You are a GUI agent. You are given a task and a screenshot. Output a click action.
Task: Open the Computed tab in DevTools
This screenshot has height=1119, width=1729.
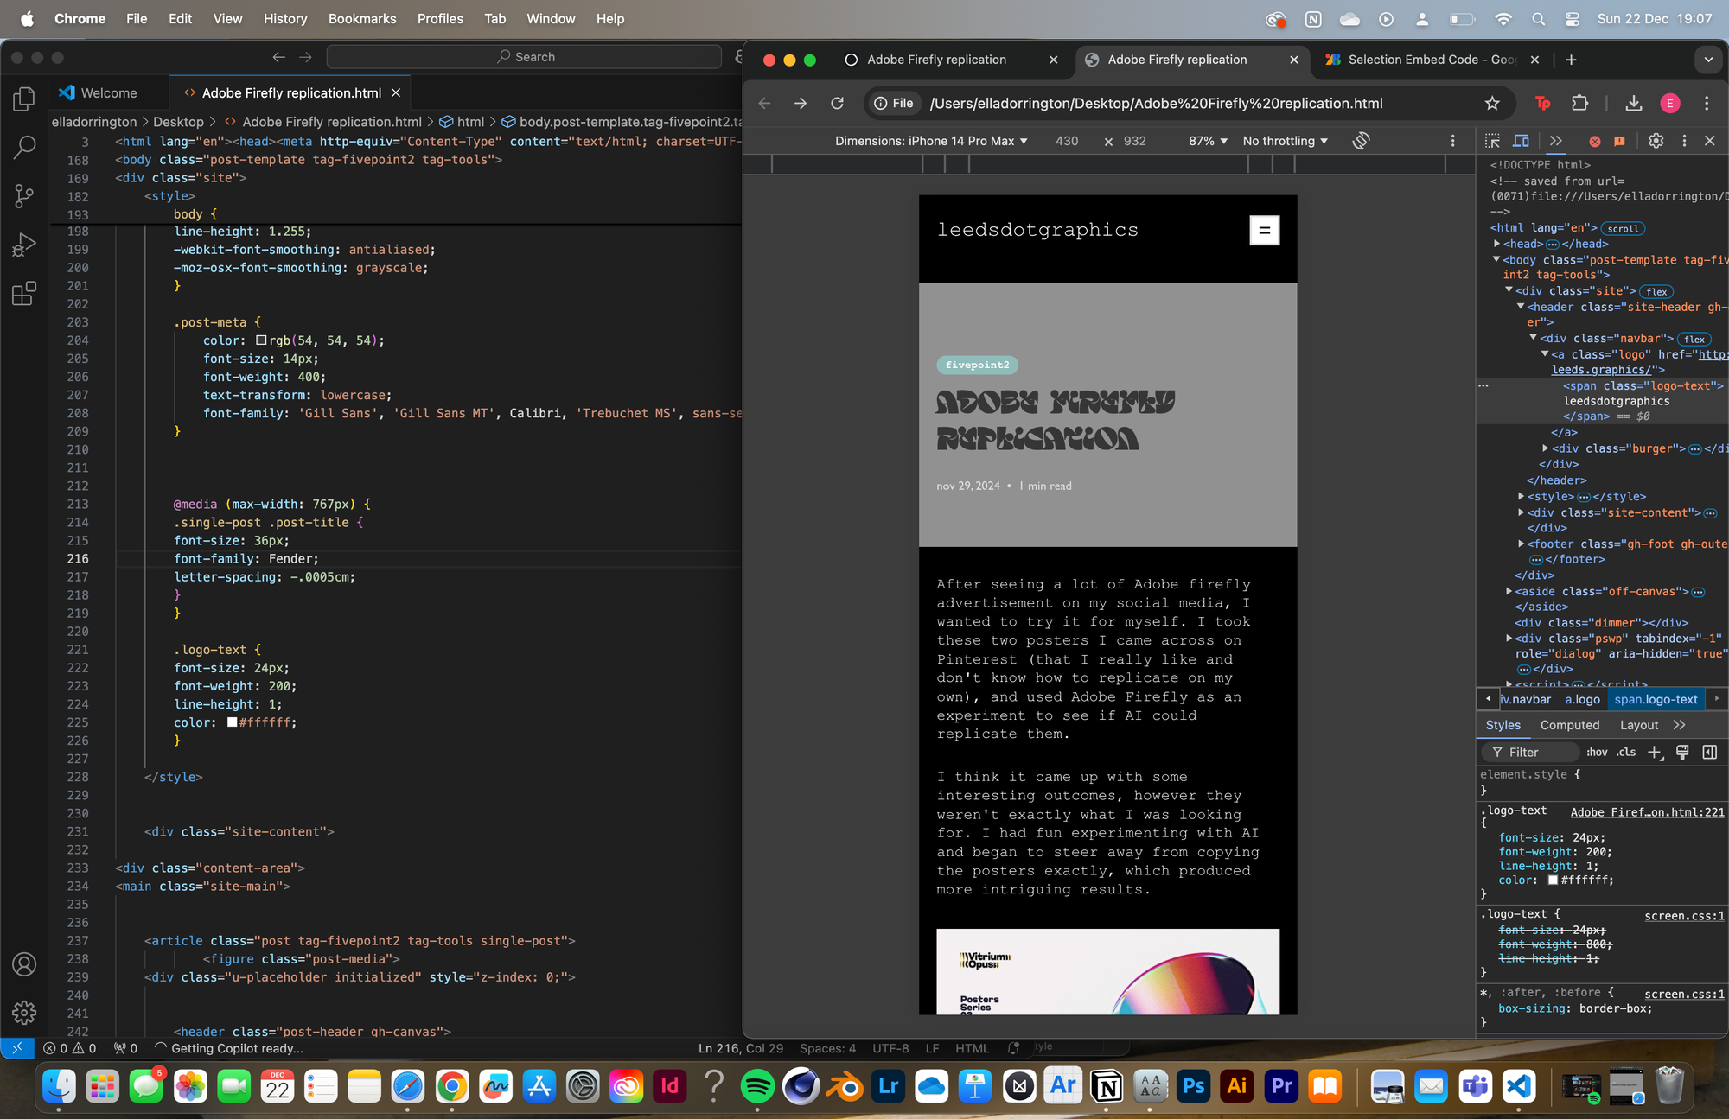[x=1570, y=725]
